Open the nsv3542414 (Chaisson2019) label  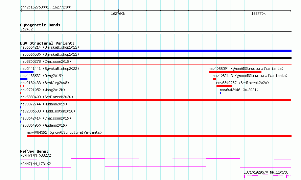[46, 118]
